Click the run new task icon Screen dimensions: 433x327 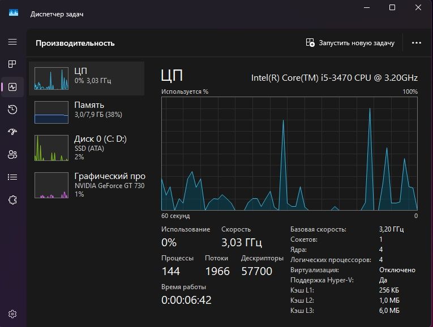point(310,43)
